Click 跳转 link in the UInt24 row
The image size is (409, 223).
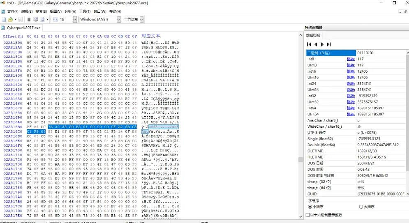point(351,90)
